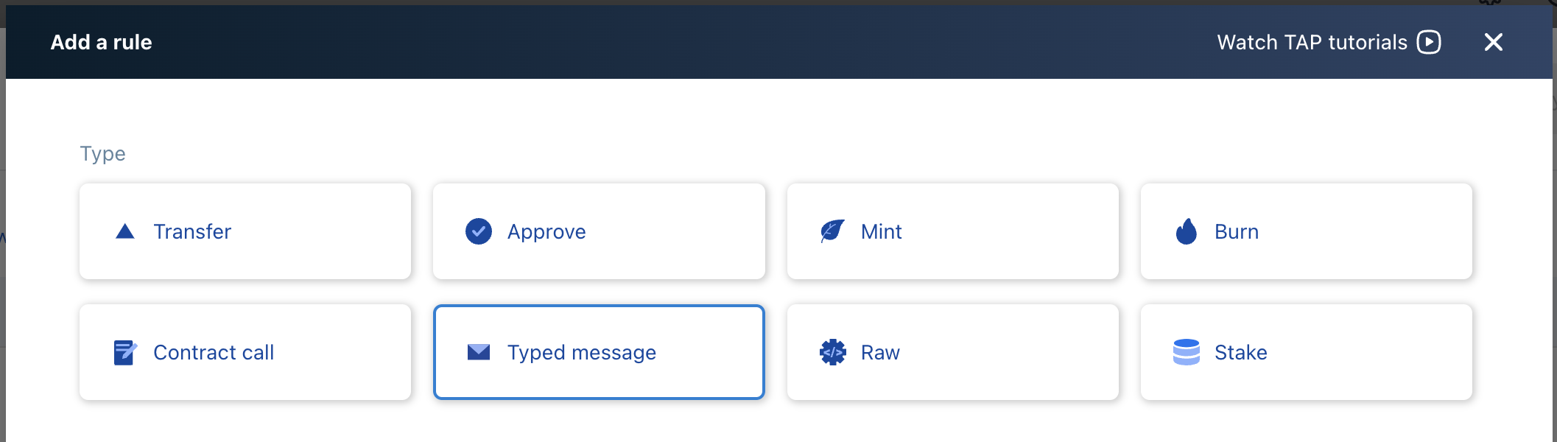Close the Add a rule dialog
1557x442 pixels.
click(1494, 42)
